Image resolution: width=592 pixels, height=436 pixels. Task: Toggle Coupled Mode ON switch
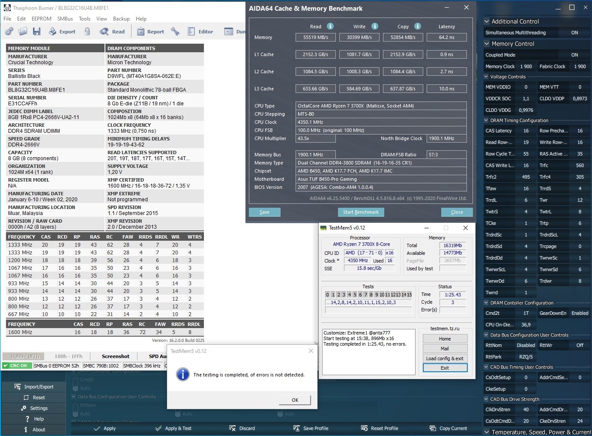pyautogui.click(x=574, y=55)
